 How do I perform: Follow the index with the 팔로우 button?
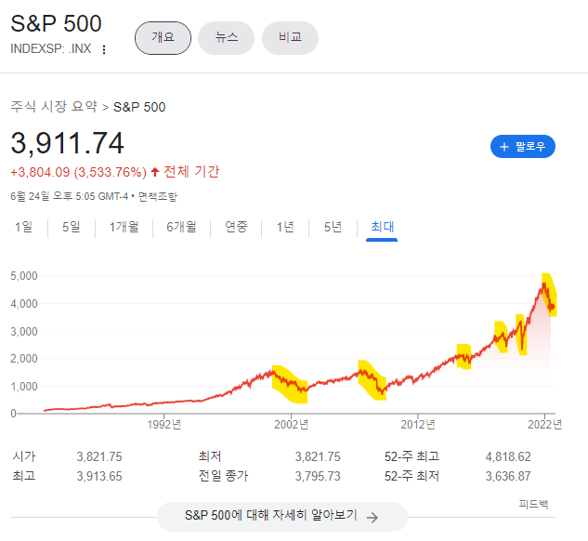[523, 146]
